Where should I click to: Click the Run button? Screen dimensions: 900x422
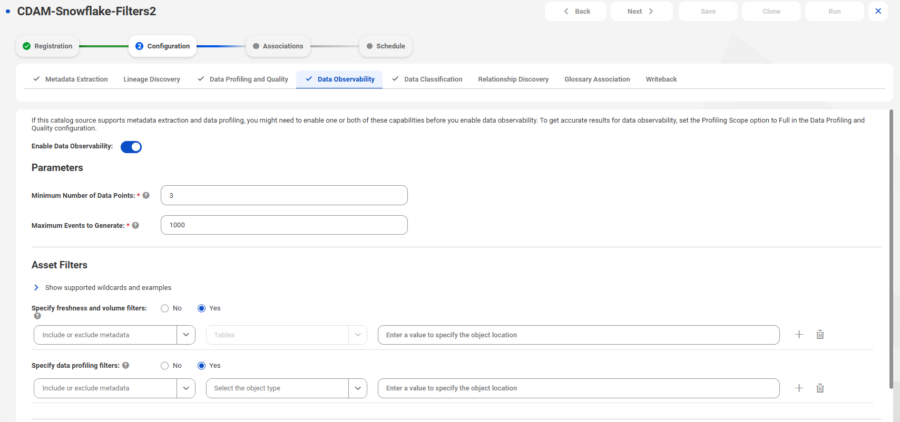(835, 11)
